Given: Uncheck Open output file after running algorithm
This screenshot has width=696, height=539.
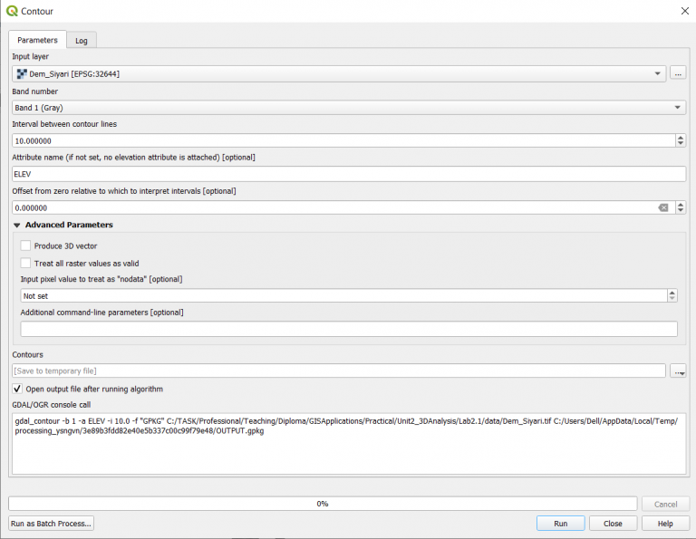Looking at the screenshot, I should (17, 389).
